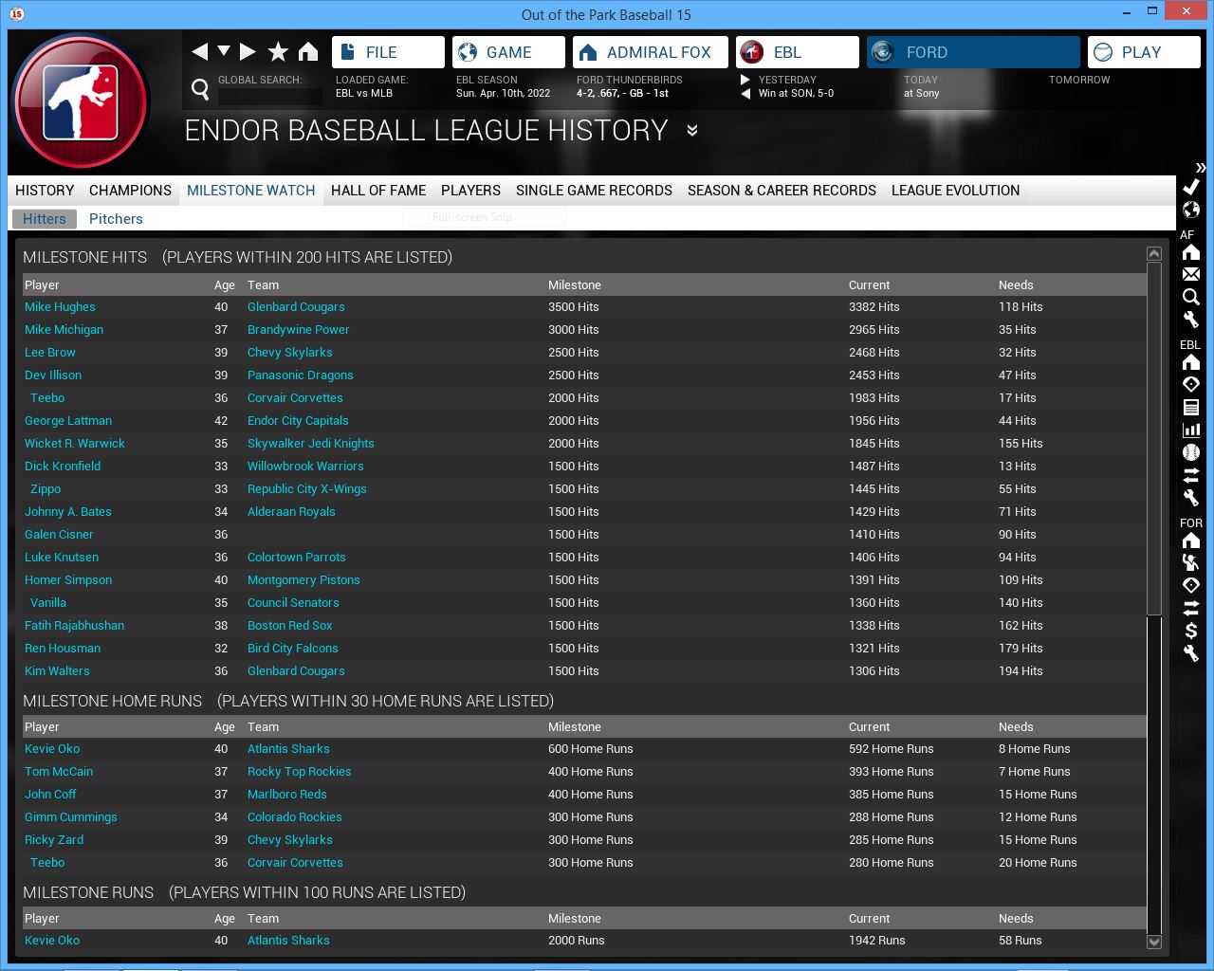Switch to the Hall of Fame tab
Screen dimensions: 1214x971
pos(377,191)
